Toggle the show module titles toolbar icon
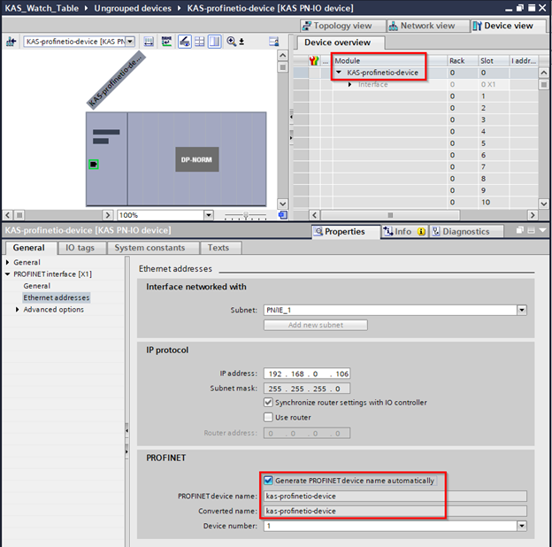This screenshot has width=552, height=547. (185, 42)
